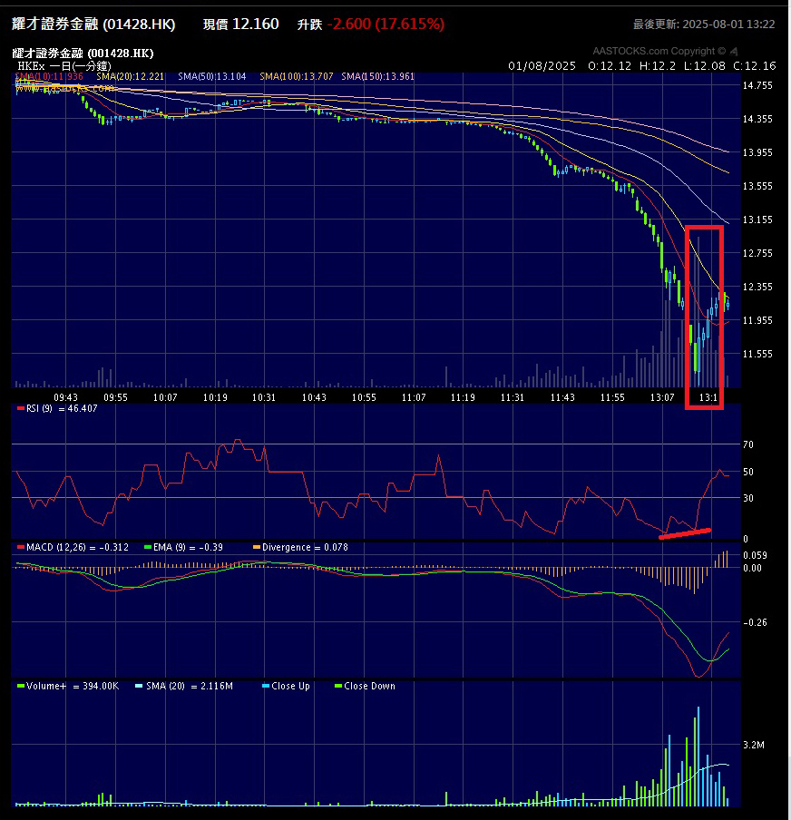Click the SMA(50):13.104 indicator label
The height and width of the screenshot is (820, 791).
point(212,76)
